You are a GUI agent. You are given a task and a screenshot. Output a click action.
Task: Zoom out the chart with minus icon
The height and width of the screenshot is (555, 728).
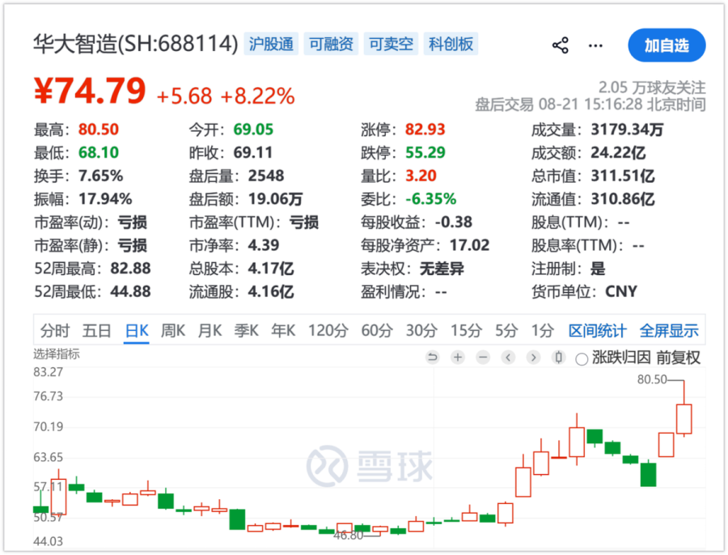483,357
